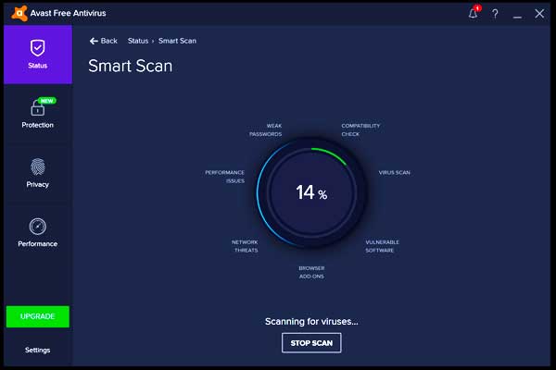Click the Browser Add-ons label
Image resolution: width=556 pixels, height=370 pixels.
point(311,272)
